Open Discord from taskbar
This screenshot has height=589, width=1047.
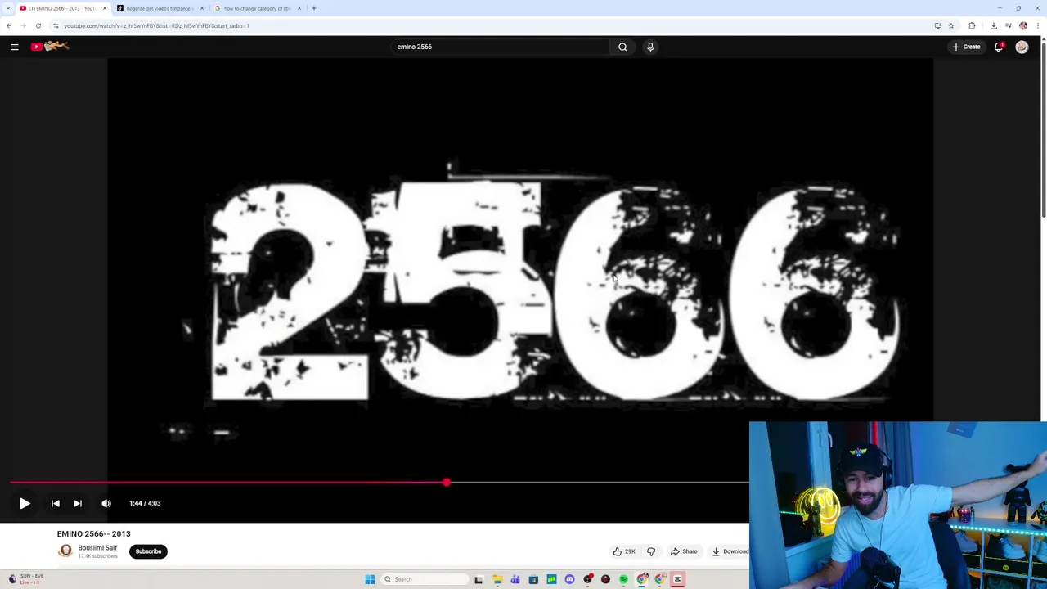pyautogui.click(x=569, y=579)
